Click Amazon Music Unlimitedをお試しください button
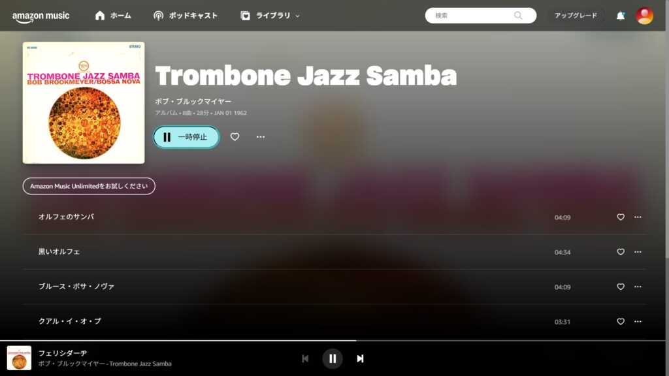This screenshot has width=669, height=376. pyautogui.click(x=89, y=186)
